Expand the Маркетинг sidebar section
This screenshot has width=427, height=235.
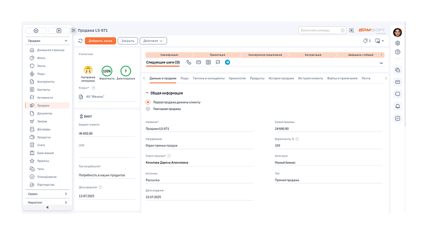click(48, 203)
